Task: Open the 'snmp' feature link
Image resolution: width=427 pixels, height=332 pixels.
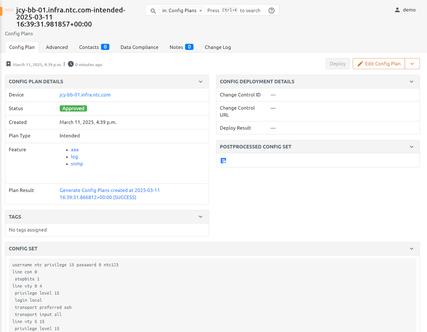Action: pos(77,163)
